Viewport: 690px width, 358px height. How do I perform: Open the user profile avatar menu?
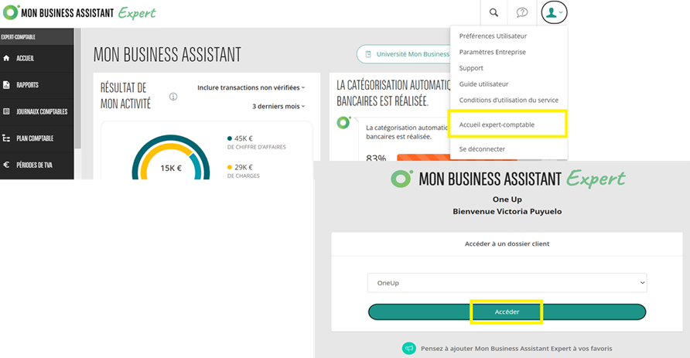point(554,12)
